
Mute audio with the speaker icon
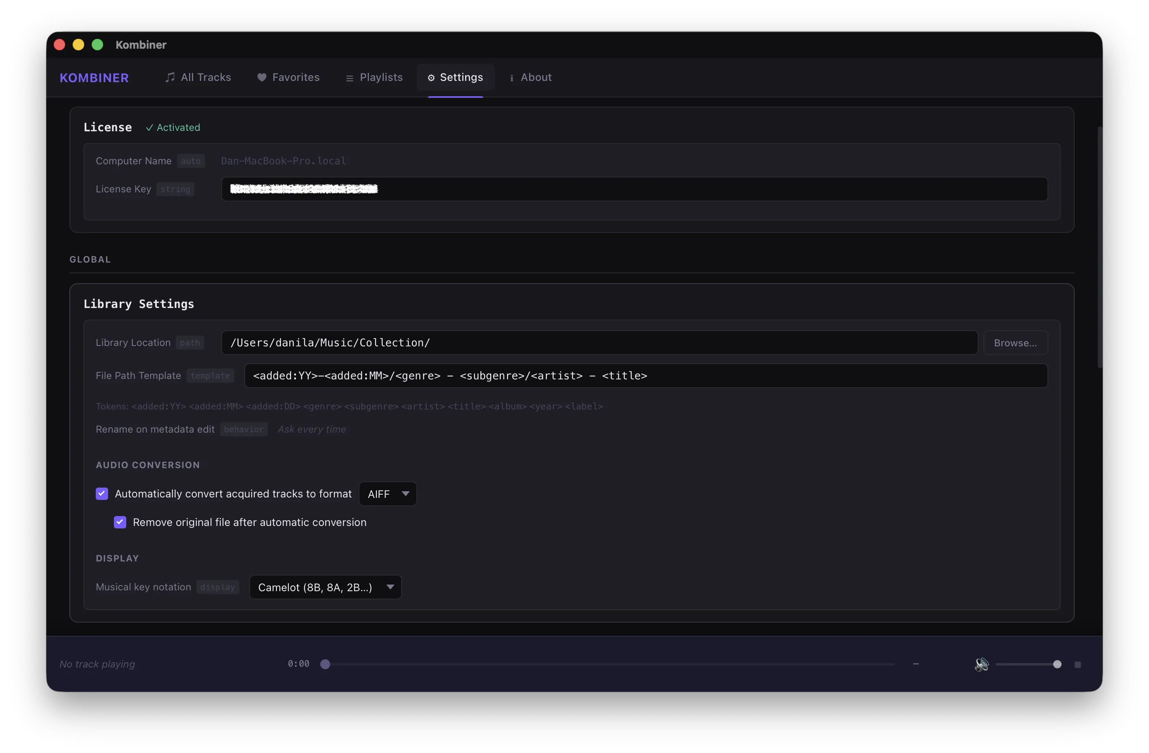(x=981, y=664)
